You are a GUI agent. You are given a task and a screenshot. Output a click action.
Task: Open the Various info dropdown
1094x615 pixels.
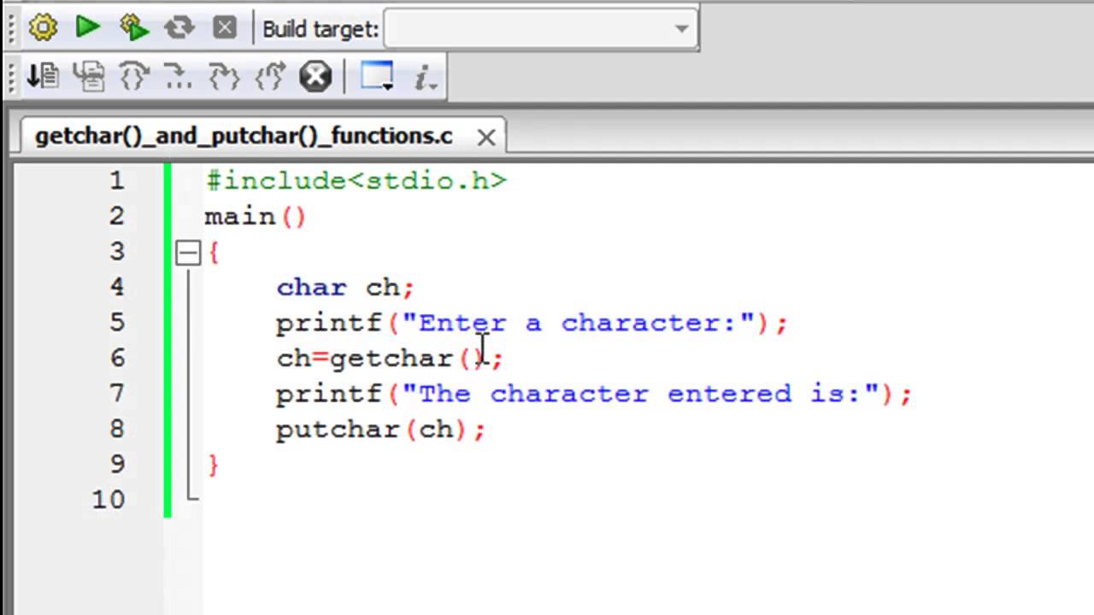[425, 76]
